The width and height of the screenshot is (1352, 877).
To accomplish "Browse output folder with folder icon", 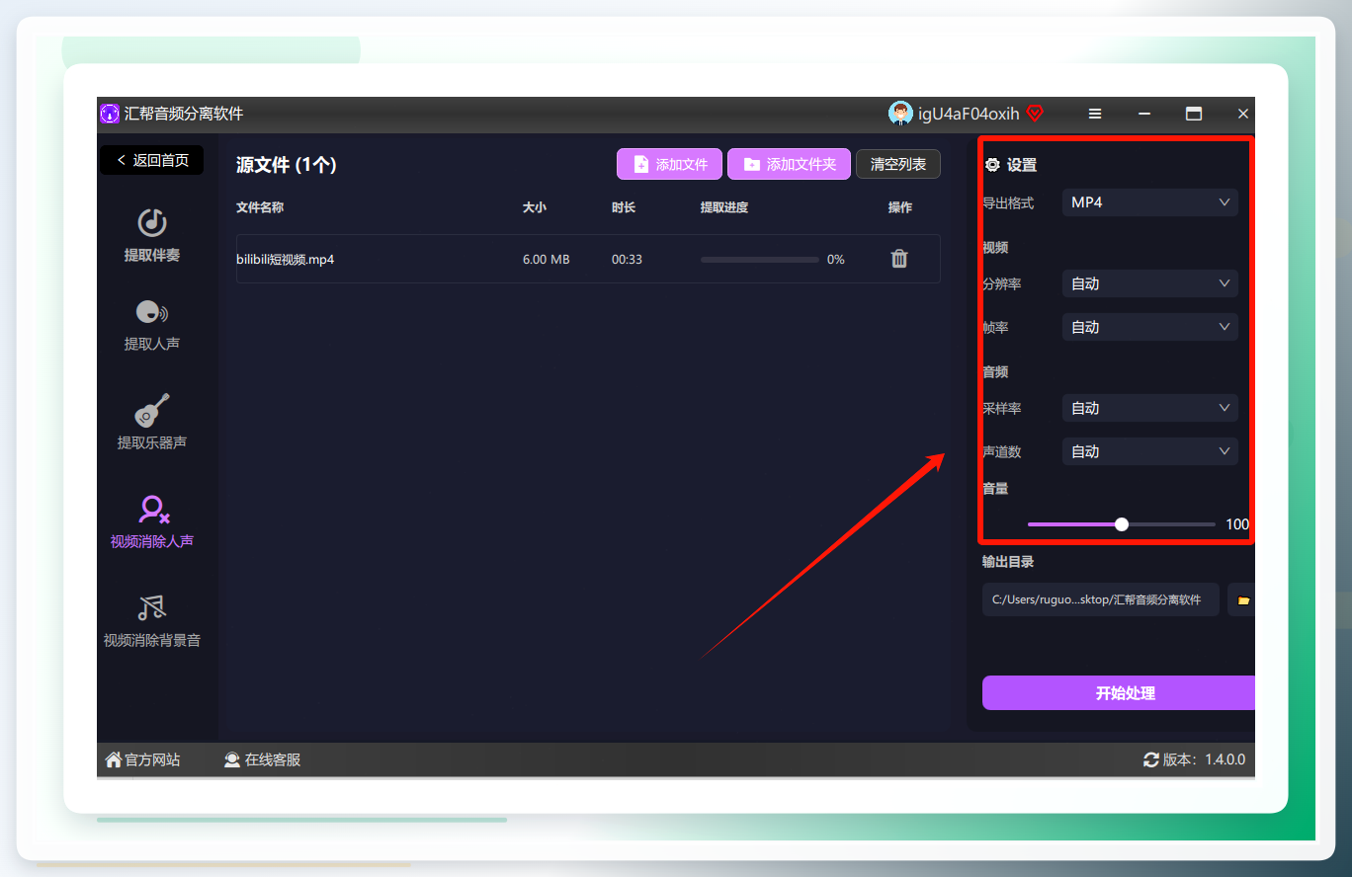I will point(1243,599).
